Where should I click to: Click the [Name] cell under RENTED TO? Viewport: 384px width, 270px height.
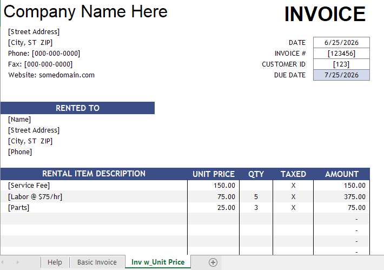(19, 120)
